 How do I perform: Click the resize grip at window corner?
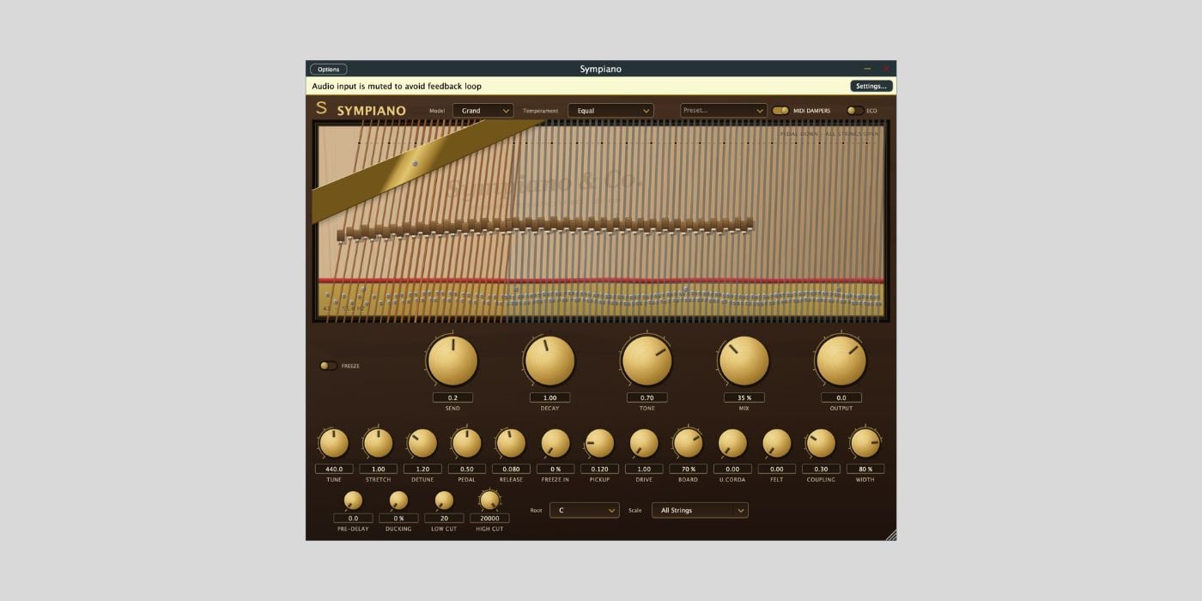890,535
